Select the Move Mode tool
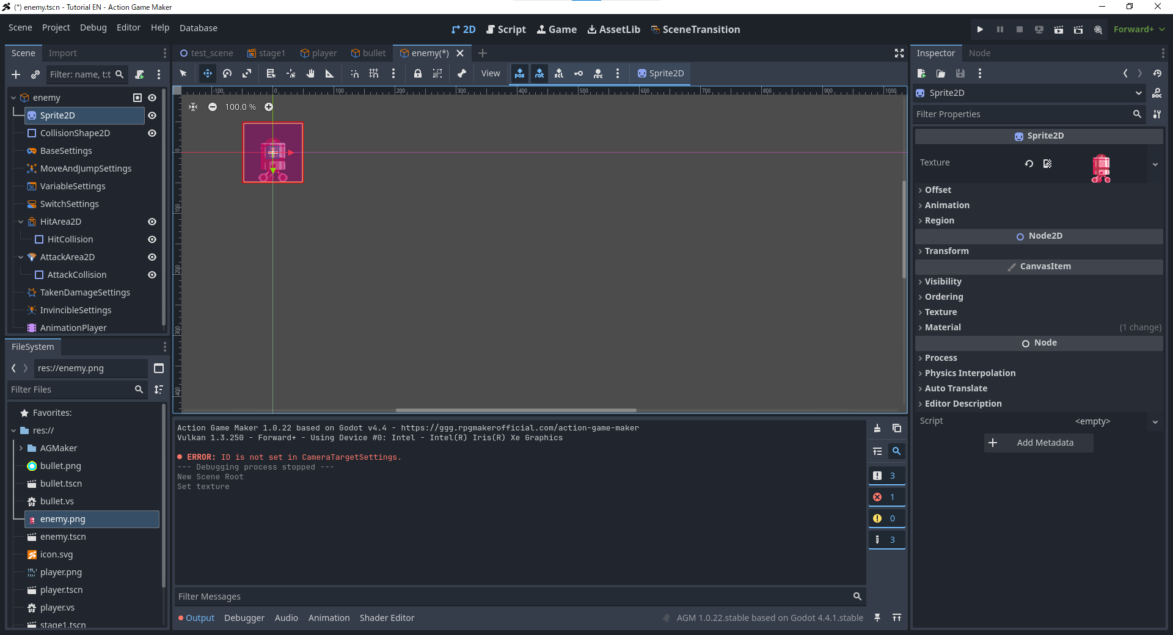This screenshot has width=1173, height=635. pos(208,73)
